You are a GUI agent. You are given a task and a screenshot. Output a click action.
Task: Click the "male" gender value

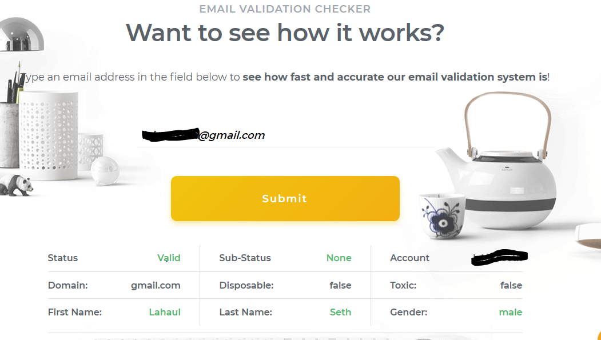(x=510, y=312)
